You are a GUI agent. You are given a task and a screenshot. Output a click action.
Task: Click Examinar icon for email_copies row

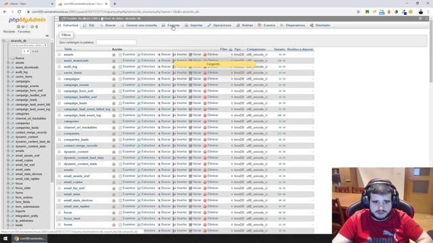coord(120,182)
